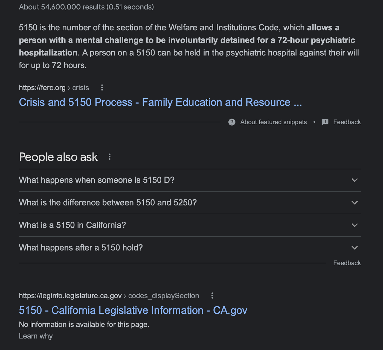Expand chevron for difference between 5150 and 5250
383x350 pixels.
pos(355,202)
